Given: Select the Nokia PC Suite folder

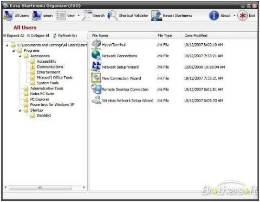Looking at the screenshot, I should (42, 94).
